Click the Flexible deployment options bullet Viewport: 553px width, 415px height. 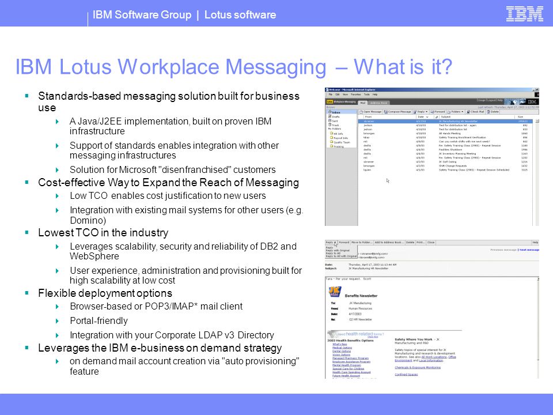105,293
